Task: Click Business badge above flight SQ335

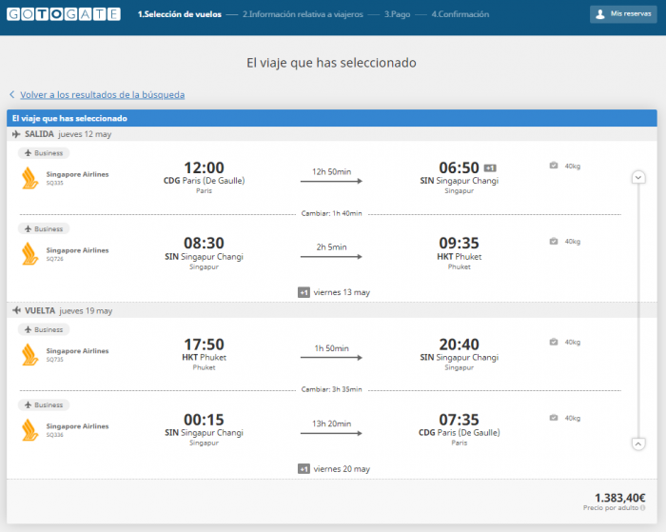Action: [x=44, y=153]
